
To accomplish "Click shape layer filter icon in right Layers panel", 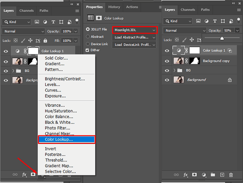I will pos(223,21).
